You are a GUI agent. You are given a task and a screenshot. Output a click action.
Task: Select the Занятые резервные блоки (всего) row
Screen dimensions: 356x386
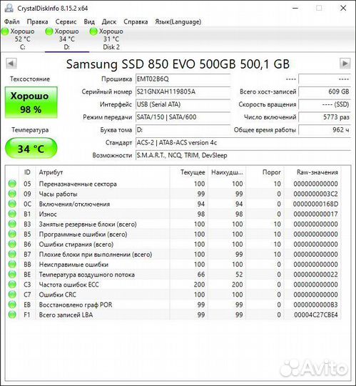[173, 224]
